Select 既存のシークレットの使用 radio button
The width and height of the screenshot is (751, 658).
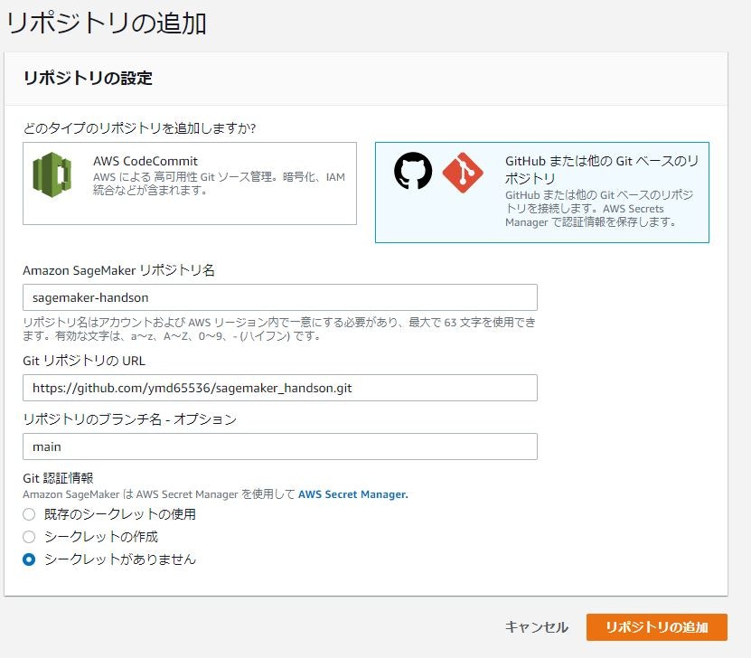pyautogui.click(x=29, y=514)
